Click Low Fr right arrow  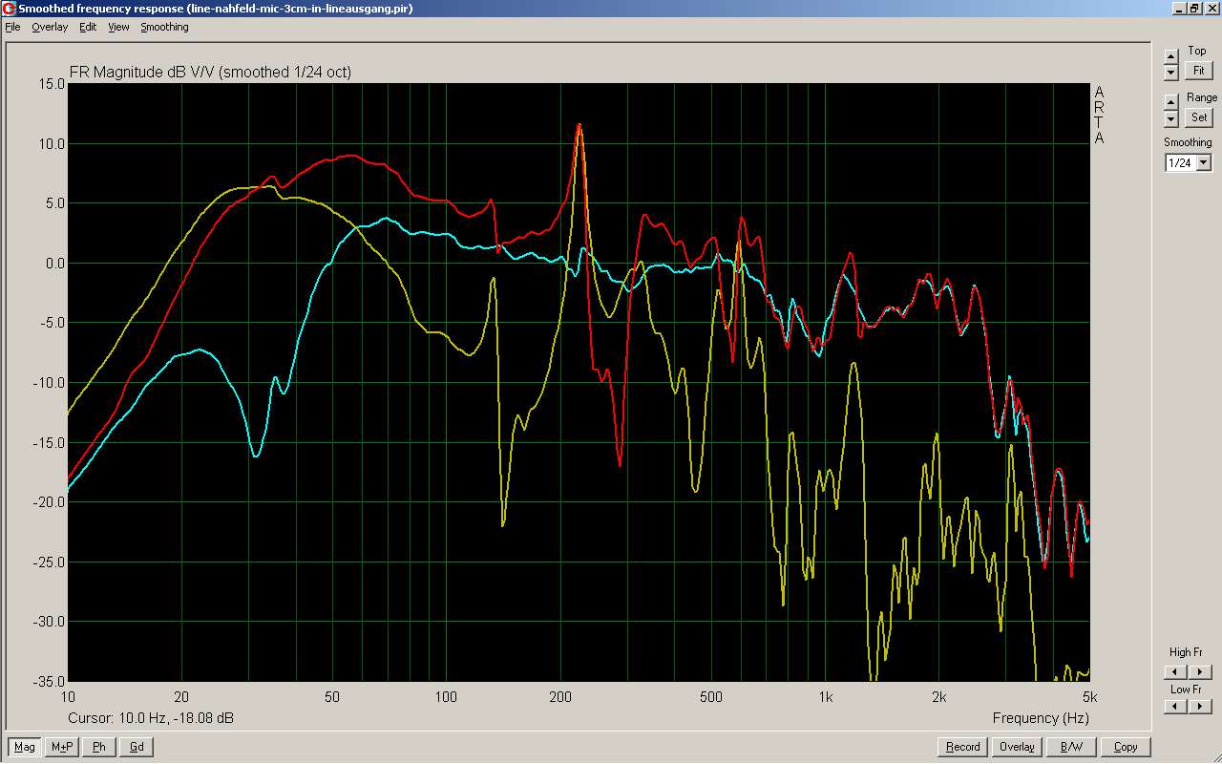click(1201, 707)
